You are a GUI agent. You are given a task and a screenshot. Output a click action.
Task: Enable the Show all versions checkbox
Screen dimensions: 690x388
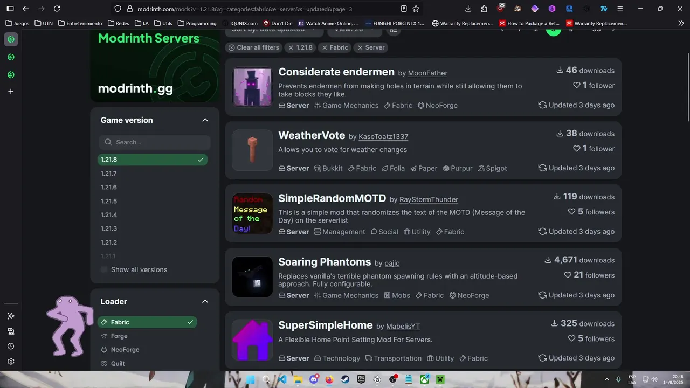click(x=104, y=269)
